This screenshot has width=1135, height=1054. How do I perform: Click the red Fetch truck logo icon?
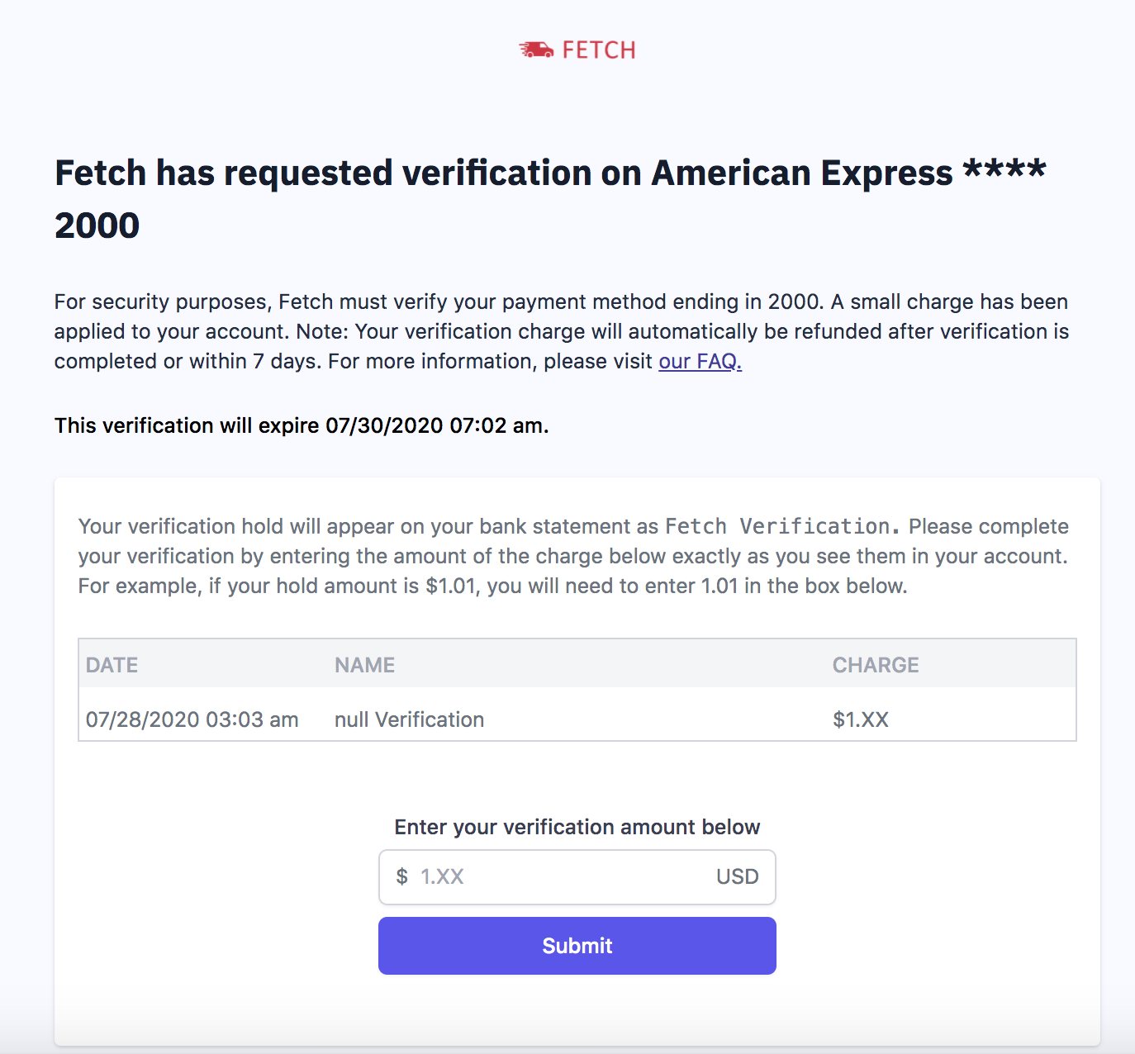click(x=536, y=50)
